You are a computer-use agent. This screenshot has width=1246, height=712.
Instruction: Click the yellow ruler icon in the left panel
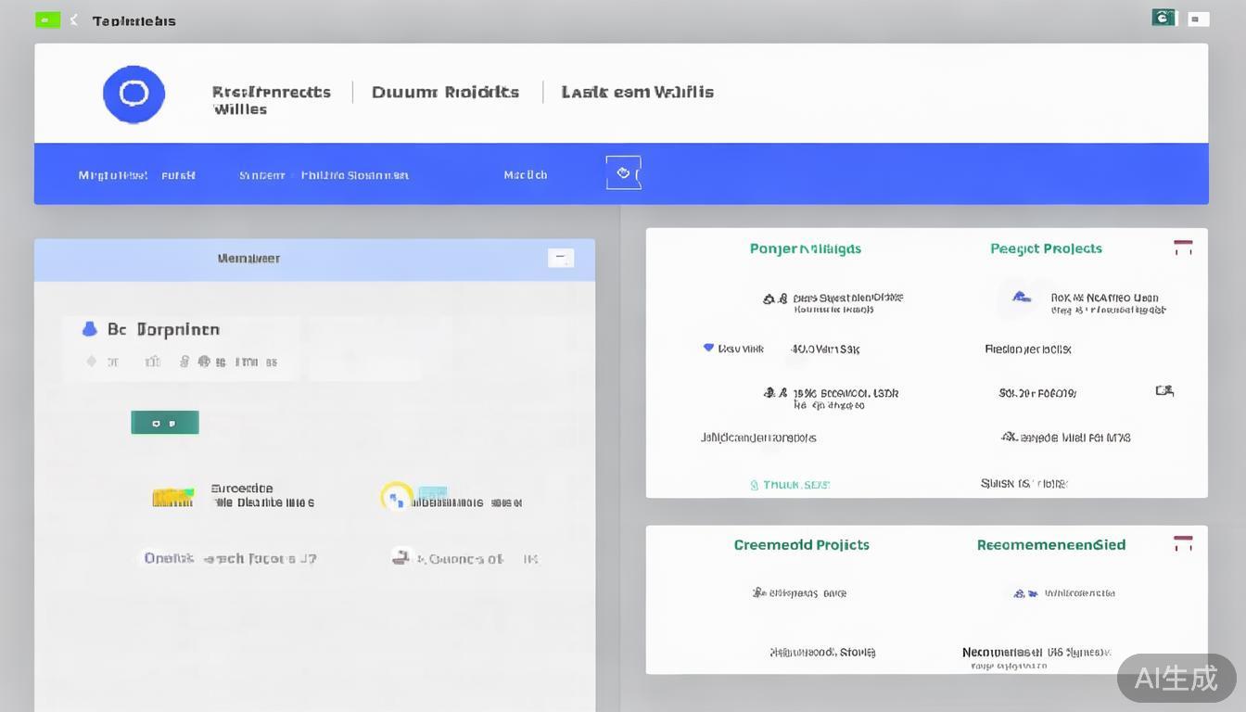tap(173, 497)
